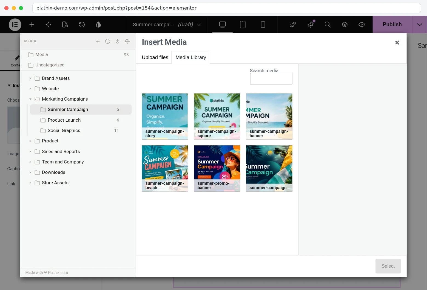
Task: Switch to desktop responsive view
Action: click(223, 25)
